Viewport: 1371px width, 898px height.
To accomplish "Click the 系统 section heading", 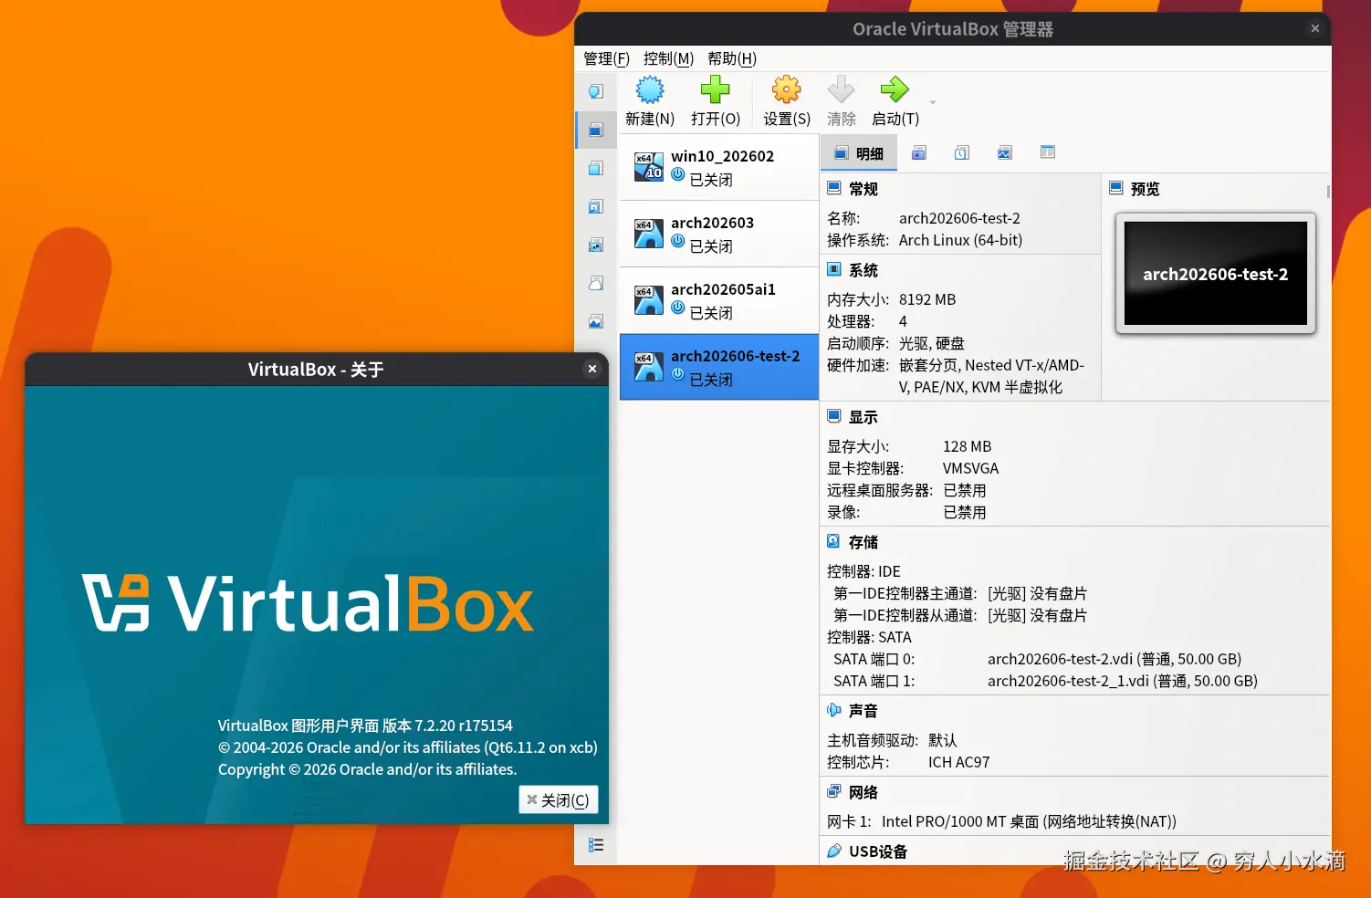I will [x=863, y=270].
